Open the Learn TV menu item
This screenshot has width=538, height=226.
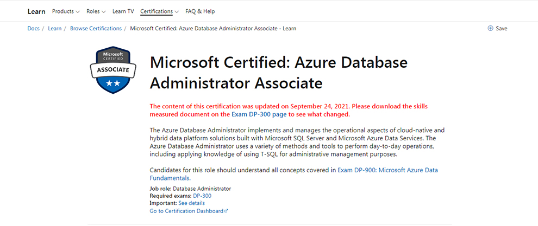tap(123, 11)
